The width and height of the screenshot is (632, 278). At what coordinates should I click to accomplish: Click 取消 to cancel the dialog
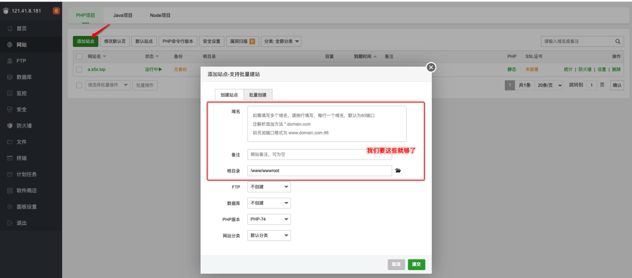(x=396, y=265)
